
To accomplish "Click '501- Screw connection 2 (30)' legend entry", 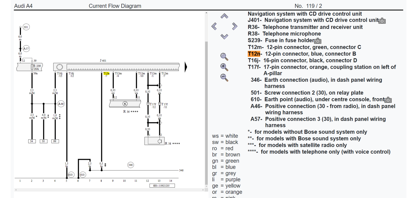I will pos(307,93).
